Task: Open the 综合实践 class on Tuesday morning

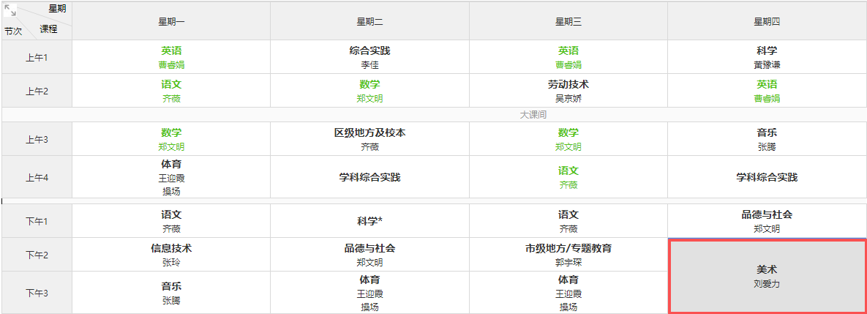Action: click(x=369, y=57)
